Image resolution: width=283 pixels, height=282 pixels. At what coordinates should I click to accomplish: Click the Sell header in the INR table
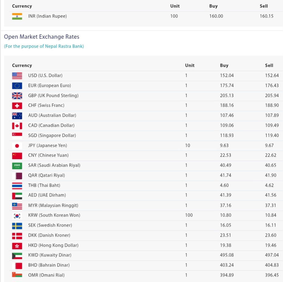[264, 6]
